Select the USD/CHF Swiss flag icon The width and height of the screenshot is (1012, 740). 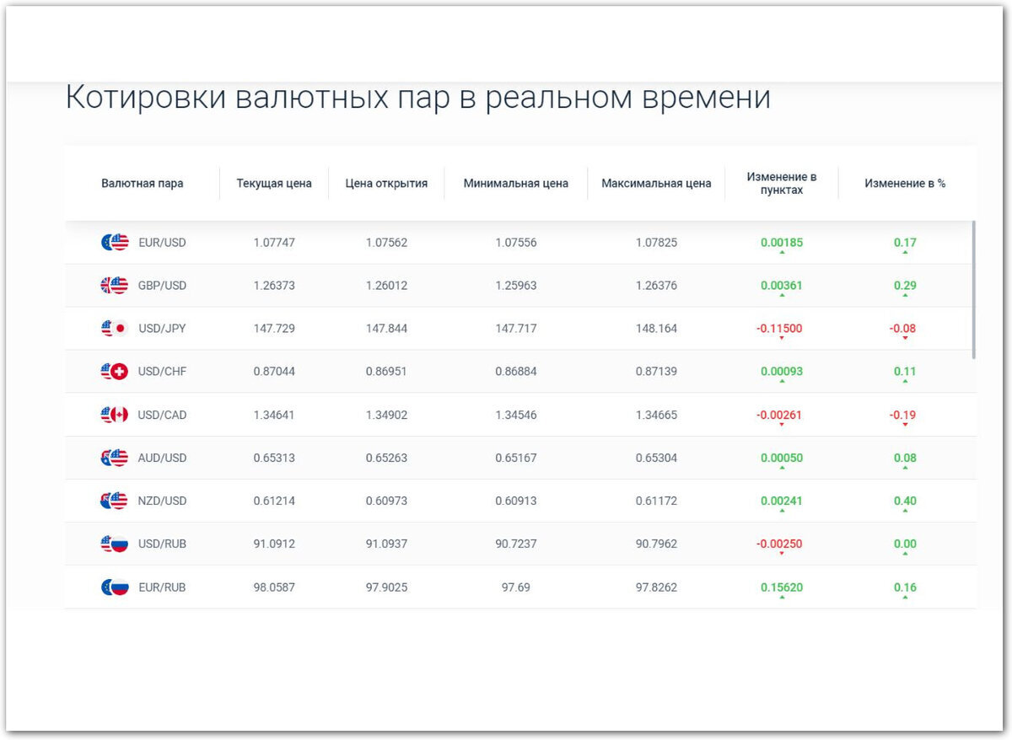click(114, 371)
